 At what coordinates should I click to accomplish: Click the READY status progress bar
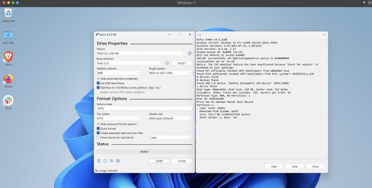[x=145, y=152]
